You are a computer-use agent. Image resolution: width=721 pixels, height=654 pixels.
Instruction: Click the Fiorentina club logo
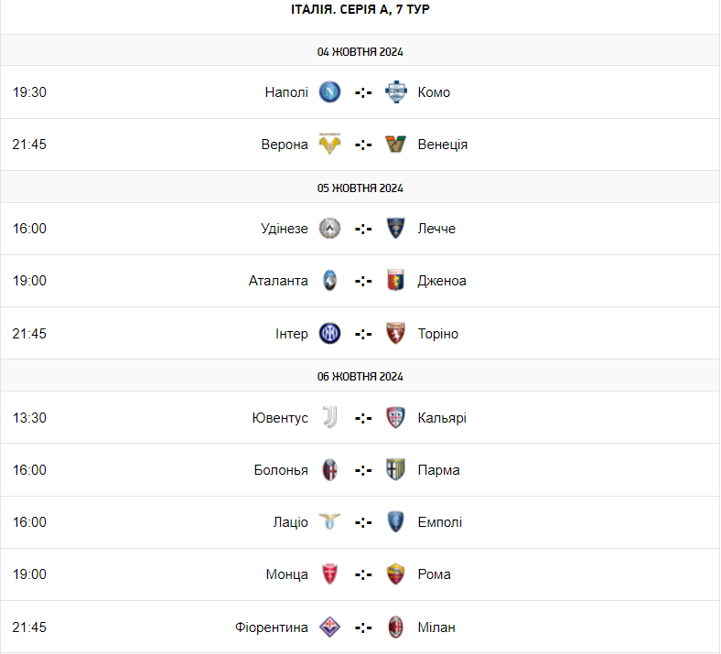click(x=329, y=627)
